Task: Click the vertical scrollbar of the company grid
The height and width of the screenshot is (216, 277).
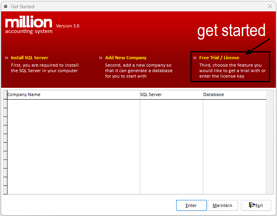Action: (x=270, y=142)
